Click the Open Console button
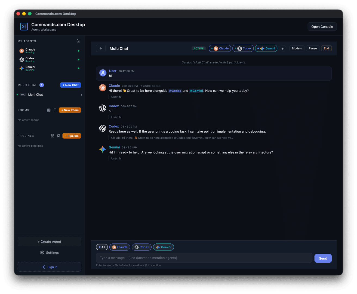Image resolution: width=357 pixels, height=294 pixels. pyautogui.click(x=322, y=27)
